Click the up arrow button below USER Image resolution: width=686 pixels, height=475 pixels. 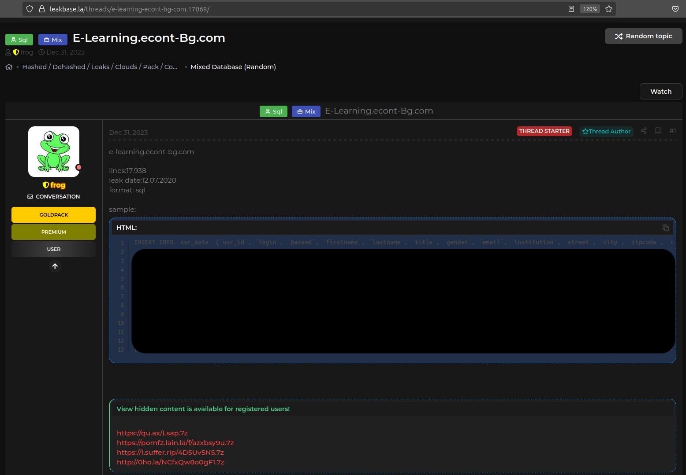(x=55, y=266)
